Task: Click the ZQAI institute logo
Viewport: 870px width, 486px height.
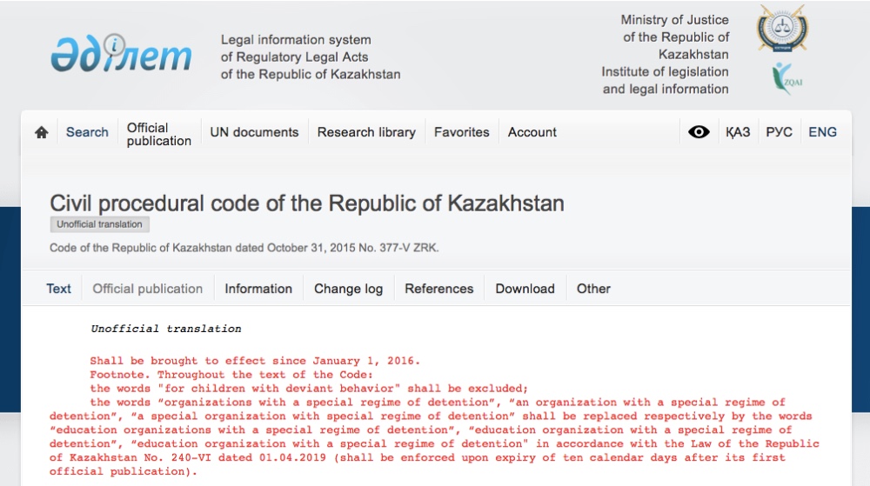Action: pyautogui.click(x=786, y=78)
